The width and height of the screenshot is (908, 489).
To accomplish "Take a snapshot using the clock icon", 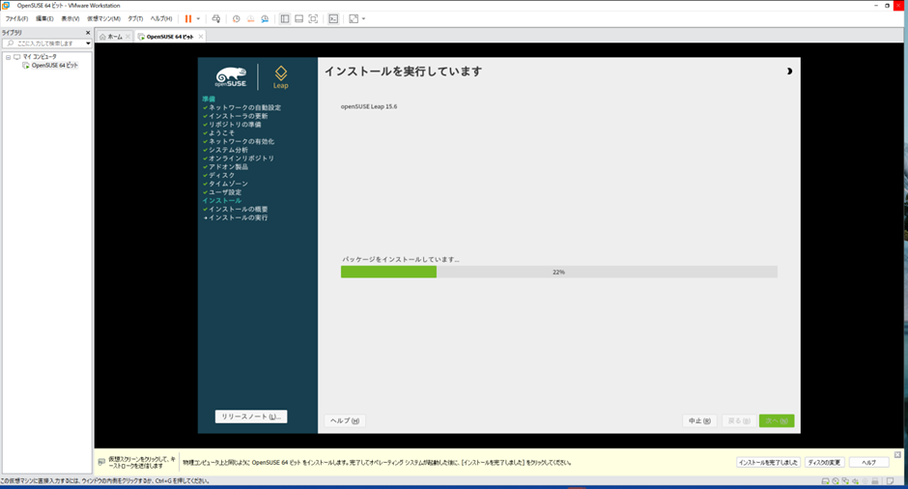I will click(237, 18).
